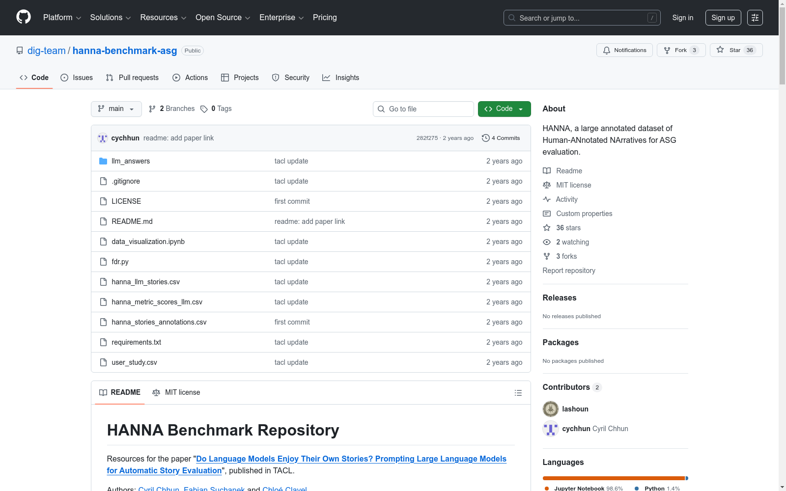This screenshot has height=491, width=786.
Task: Switch to the Projects tab
Action: click(240, 78)
